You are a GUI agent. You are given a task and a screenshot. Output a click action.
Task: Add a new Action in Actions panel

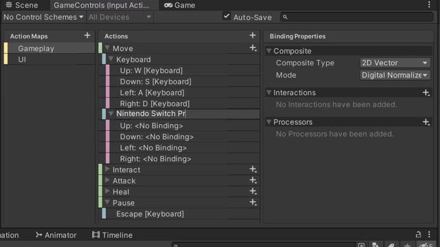coord(252,36)
